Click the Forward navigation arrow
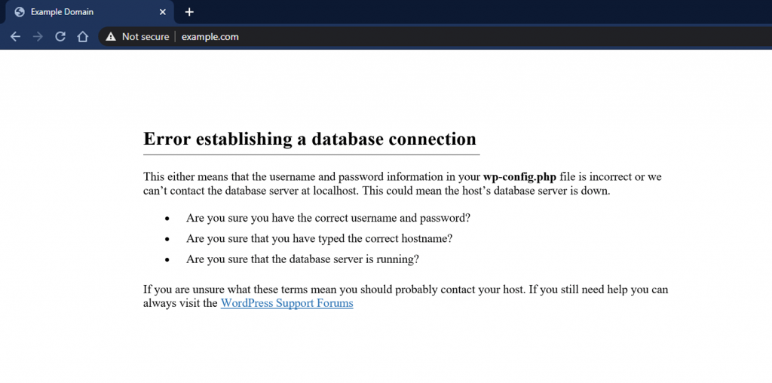The image size is (772, 383). pyautogui.click(x=38, y=36)
